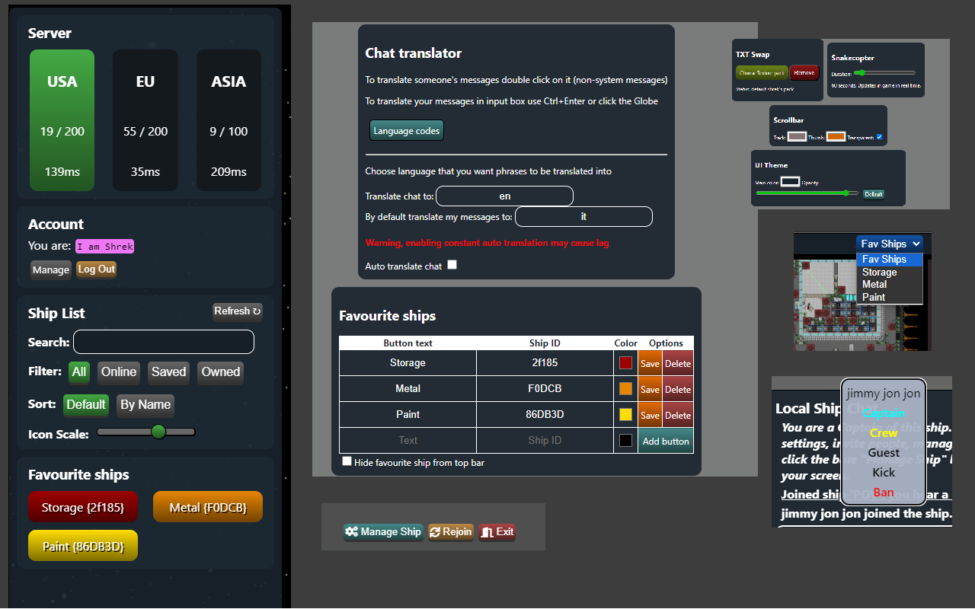
Task: Edit the Paint button text cell in table
Action: pyautogui.click(x=408, y=415)
